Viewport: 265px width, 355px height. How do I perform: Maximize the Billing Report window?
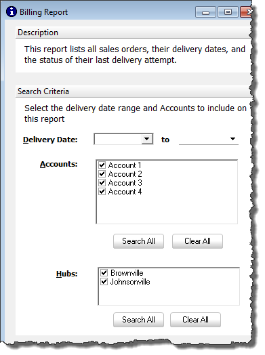click(x=228, y=12)
